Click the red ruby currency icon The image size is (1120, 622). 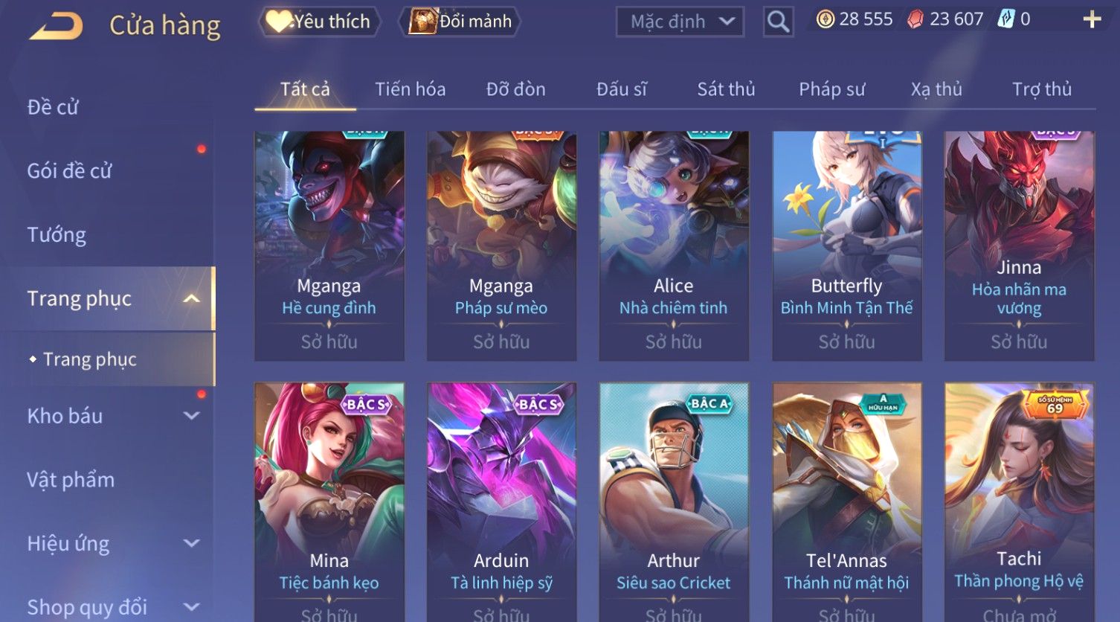click(x=915, y=19)
